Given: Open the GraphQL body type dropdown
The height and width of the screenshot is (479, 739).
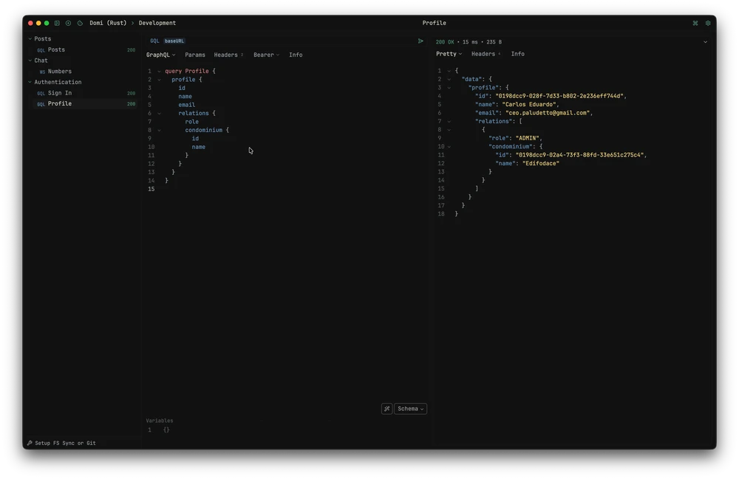Looking at the screenshot, I should point(160,55).
